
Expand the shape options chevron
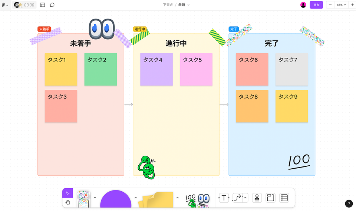pyautogui.click(x=136, y=198)
